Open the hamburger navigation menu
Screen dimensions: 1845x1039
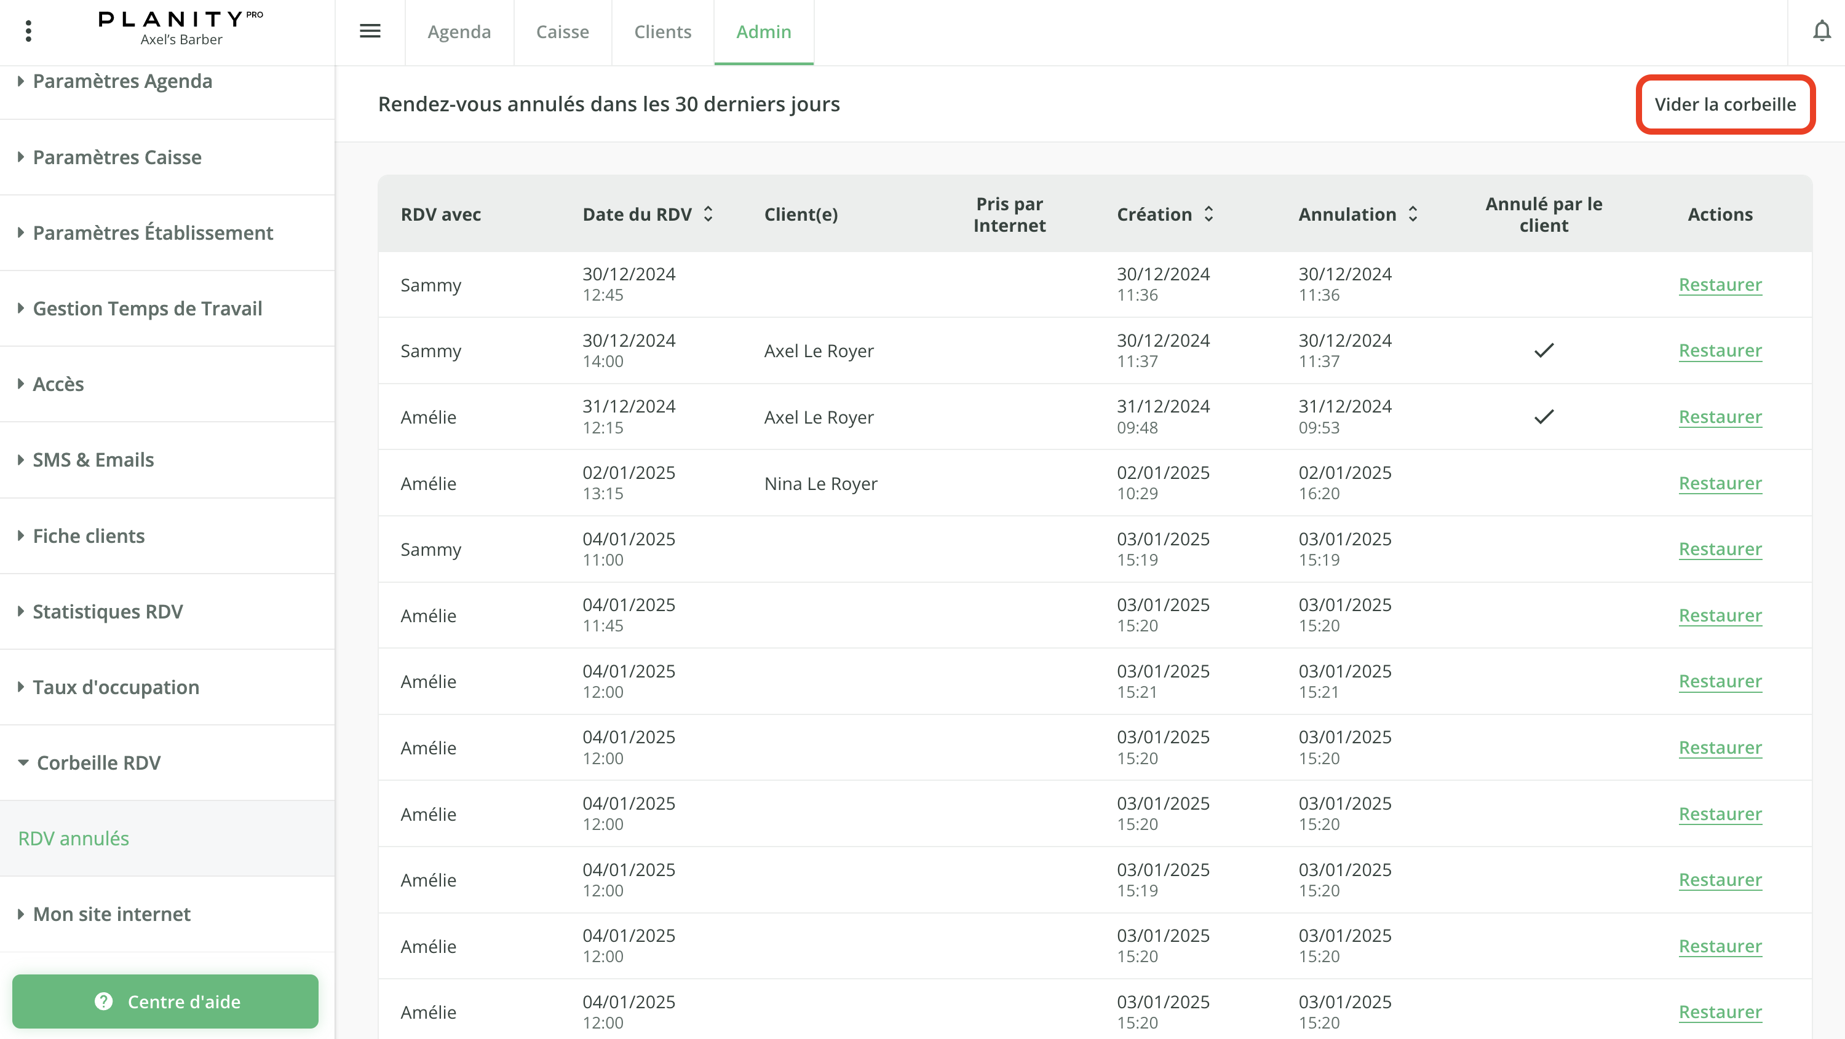(370, 31)
